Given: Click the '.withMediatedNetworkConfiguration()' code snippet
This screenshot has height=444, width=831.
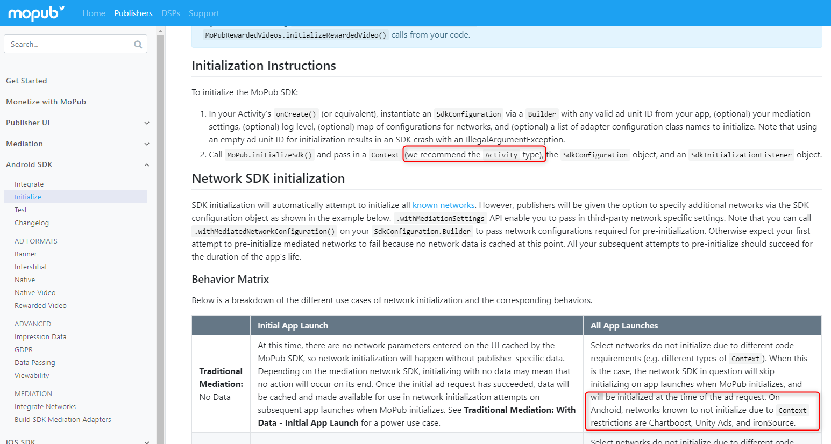Looking at the screenshot, I should point(265,231).
